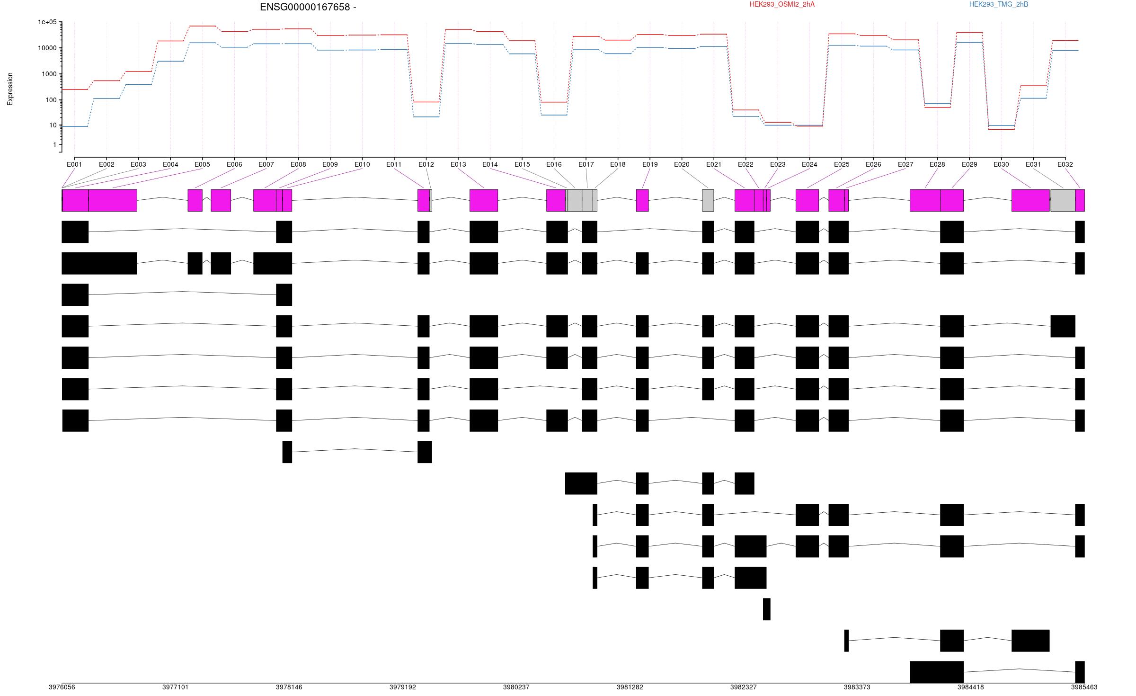The width and height of the screenshot is (1136, 696).
Task: Click exon label E018
Action: click(x=618, y=164)
